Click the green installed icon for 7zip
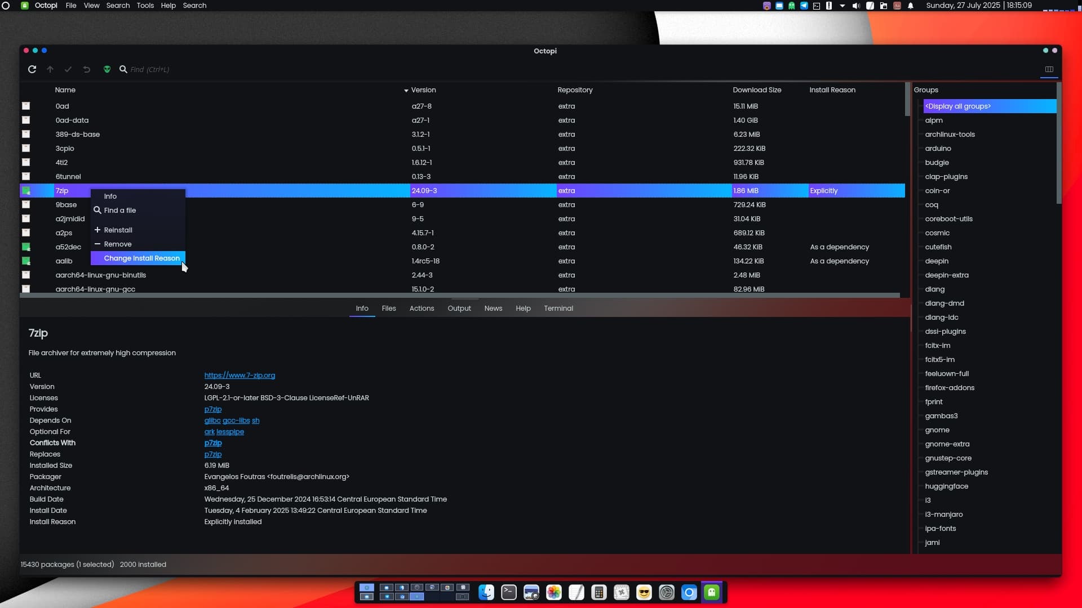1082x608 pixels. (26, 191)
